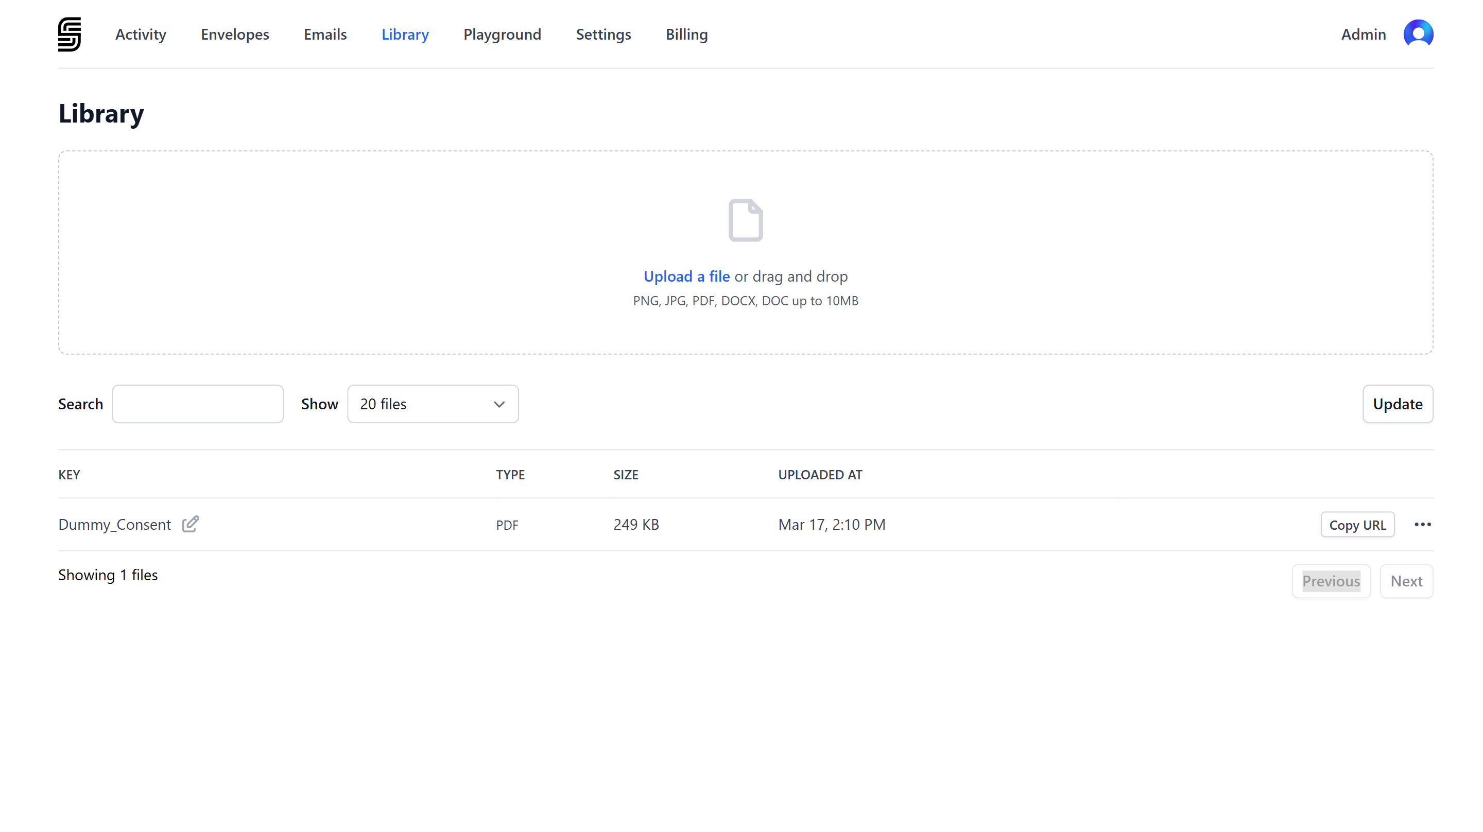Select the Library nav item
This screenshot has width=1483, height=832.
405,34
